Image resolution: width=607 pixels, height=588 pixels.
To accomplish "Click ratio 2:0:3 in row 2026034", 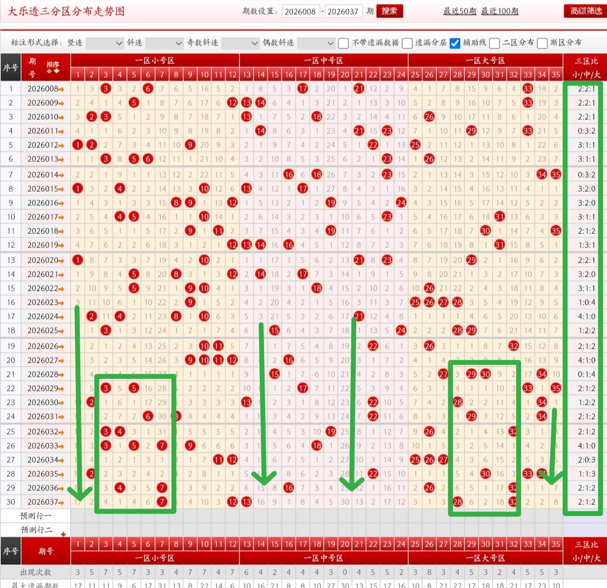I will tap(586, 460).
